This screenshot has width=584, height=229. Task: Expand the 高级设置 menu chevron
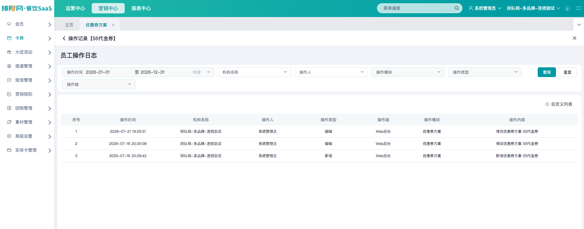pos(50,136)
